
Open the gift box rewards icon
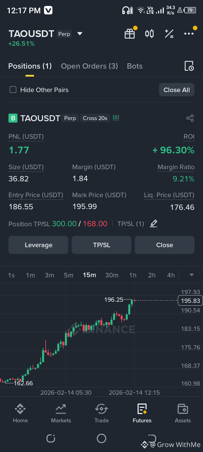[x=130, y=34]
